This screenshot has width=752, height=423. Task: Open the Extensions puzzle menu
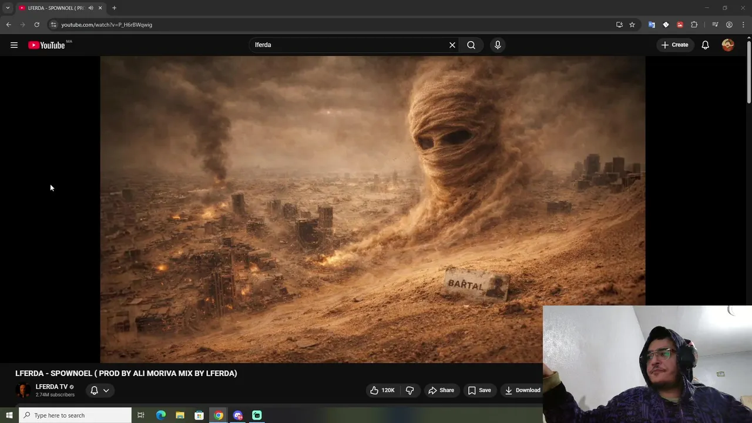(694, 25)
